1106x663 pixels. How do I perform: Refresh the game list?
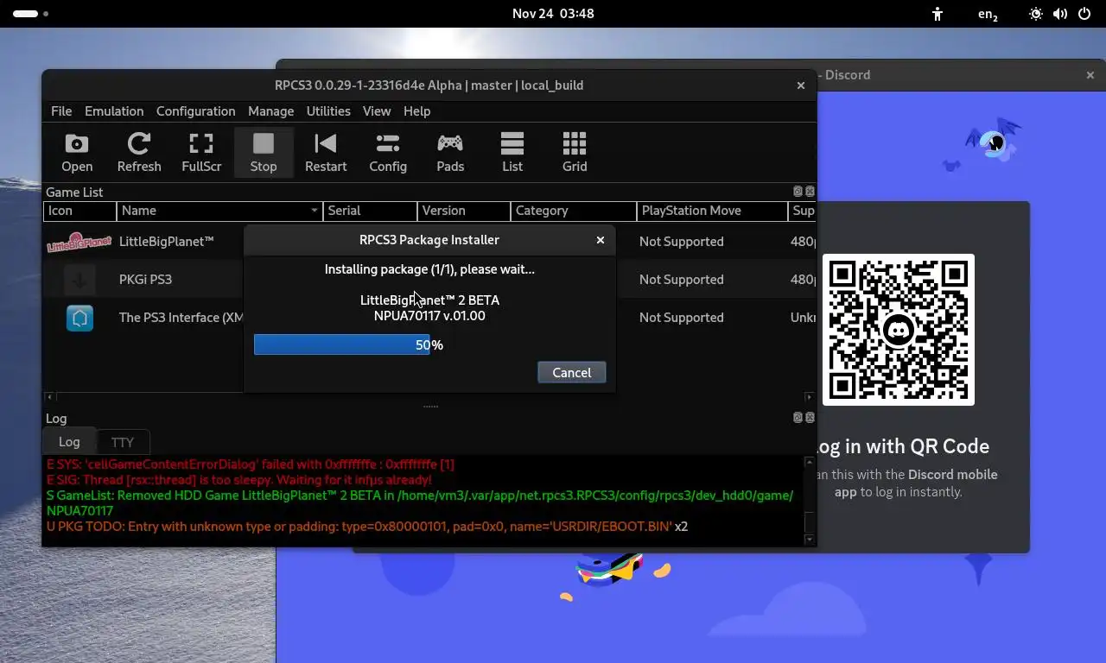(139, 153)
